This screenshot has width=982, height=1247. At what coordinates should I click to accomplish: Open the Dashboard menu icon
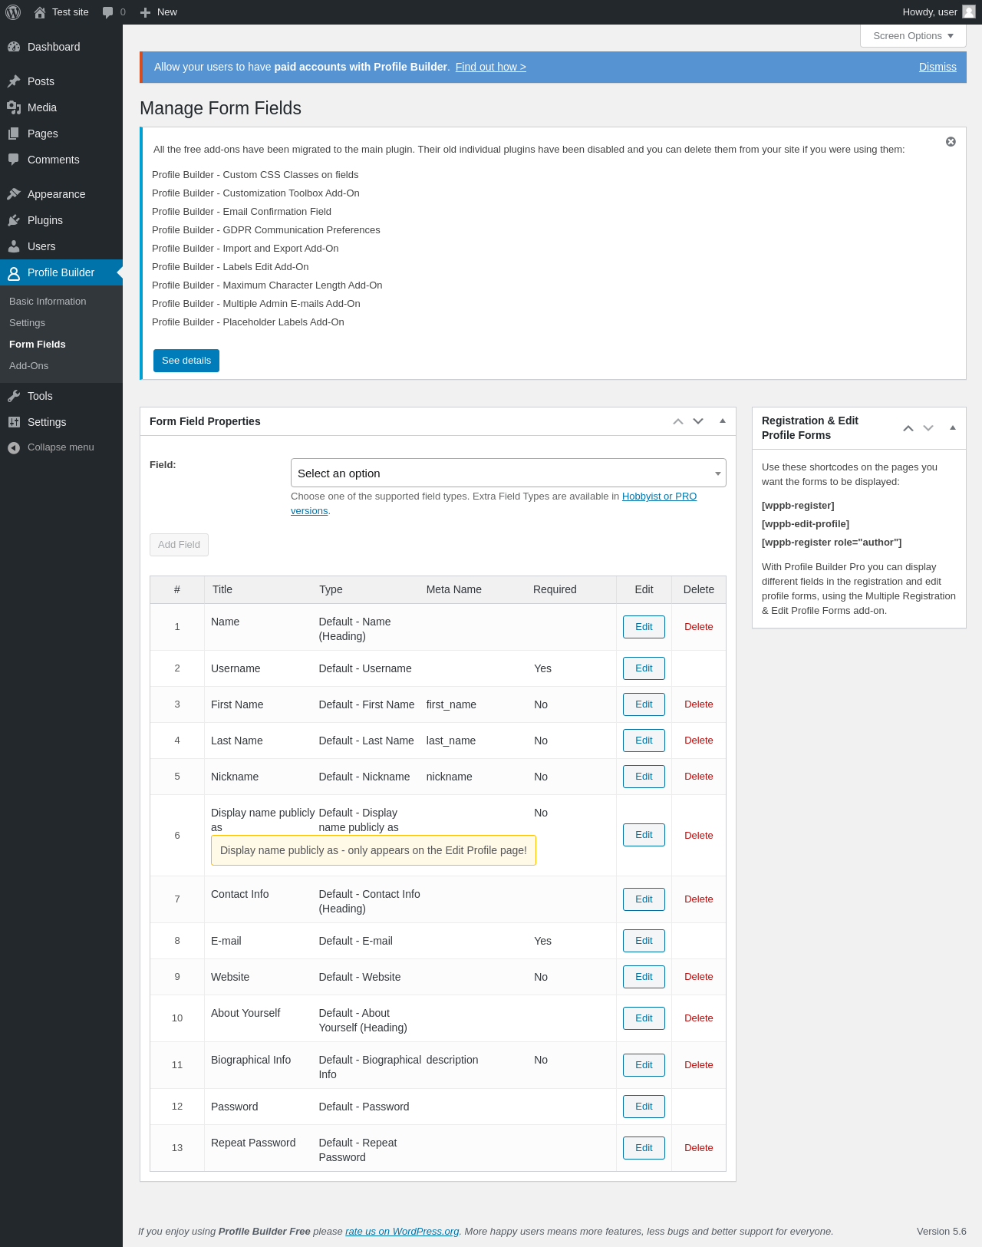14,47
